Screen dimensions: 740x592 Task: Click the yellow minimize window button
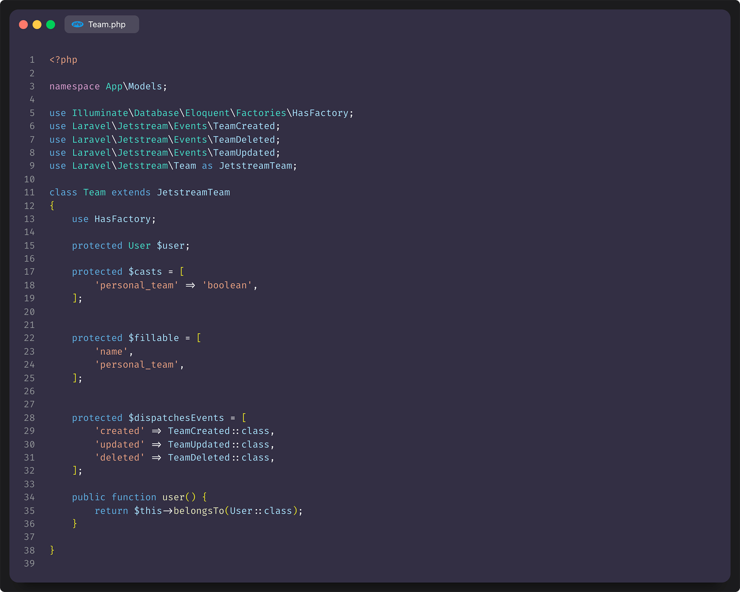tap(37, 24)
